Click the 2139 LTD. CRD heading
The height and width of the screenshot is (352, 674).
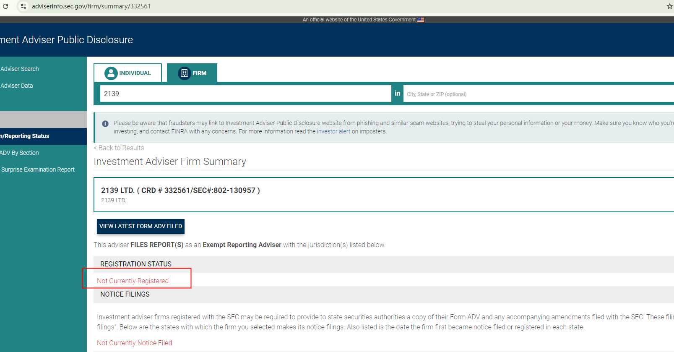point(180,190)
